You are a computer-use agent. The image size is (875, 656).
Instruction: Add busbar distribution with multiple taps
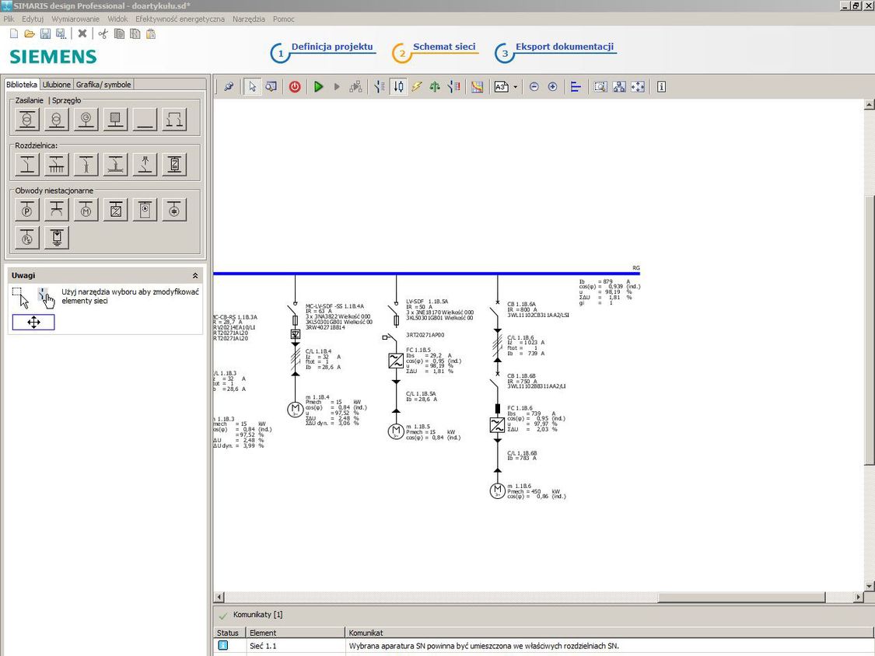click(56, 165)
